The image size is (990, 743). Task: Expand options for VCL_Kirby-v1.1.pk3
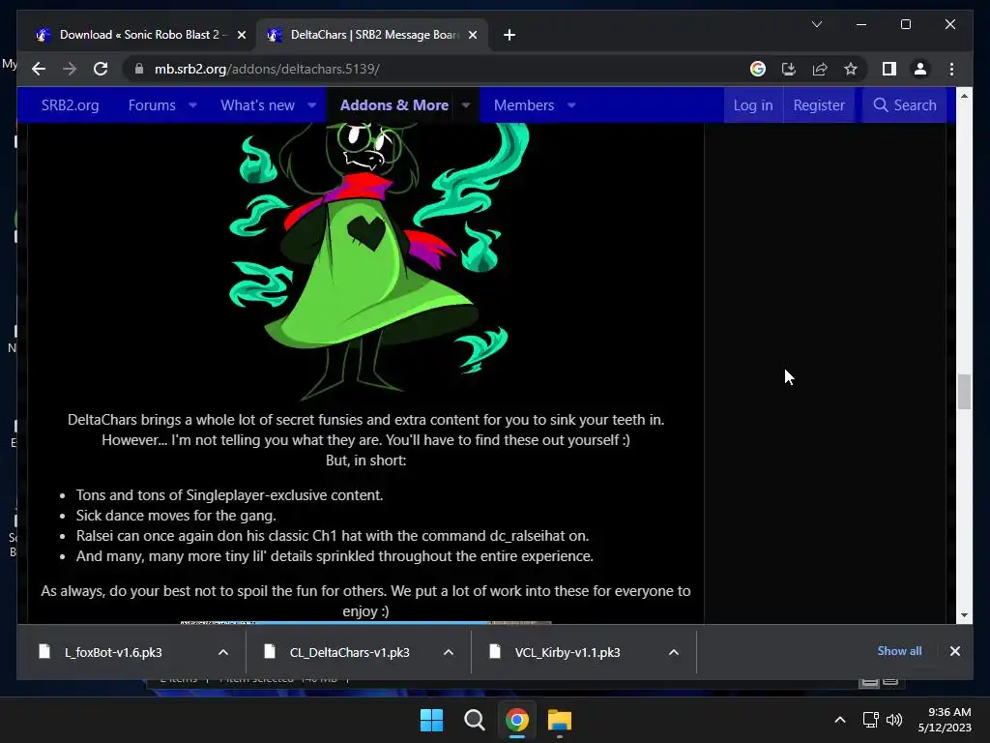(674, 652)
